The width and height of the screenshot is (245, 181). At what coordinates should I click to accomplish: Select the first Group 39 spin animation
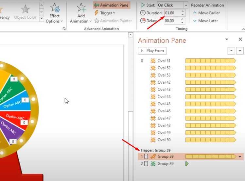[191, 156]
